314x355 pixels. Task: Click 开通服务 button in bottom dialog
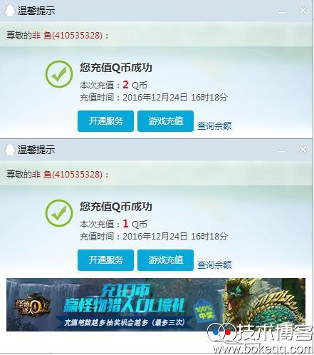(x=105, y=260)
